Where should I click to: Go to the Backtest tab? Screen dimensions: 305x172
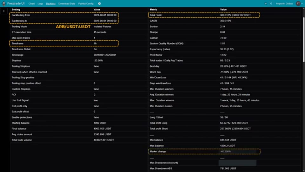pyautogui.click(x=51, y=4)
